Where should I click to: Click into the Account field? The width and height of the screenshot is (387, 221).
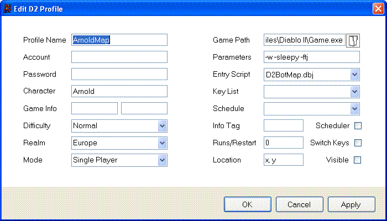click(x=119, y=57)
